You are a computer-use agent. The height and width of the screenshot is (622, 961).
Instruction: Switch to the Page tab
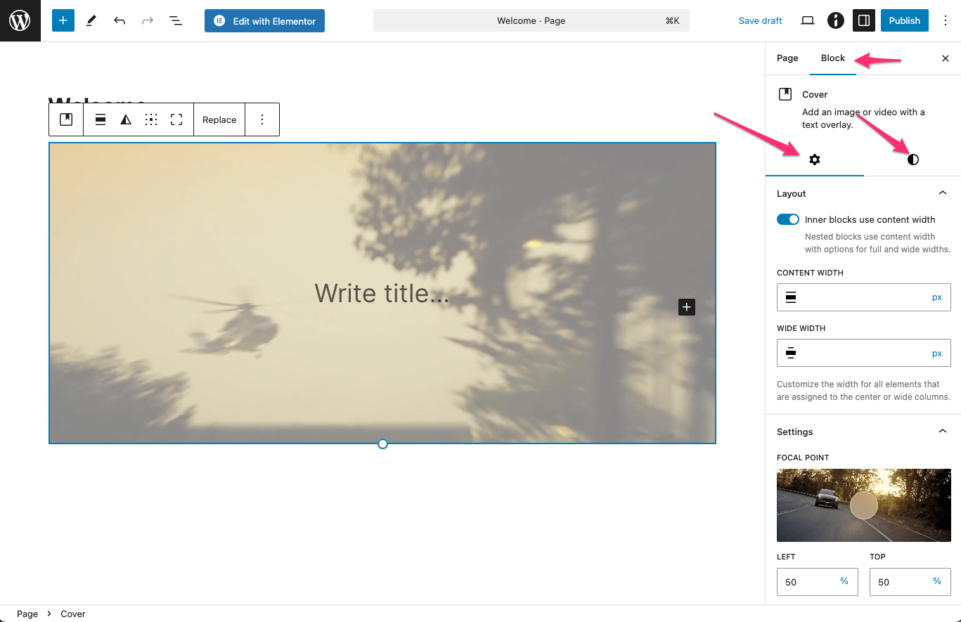787,58
